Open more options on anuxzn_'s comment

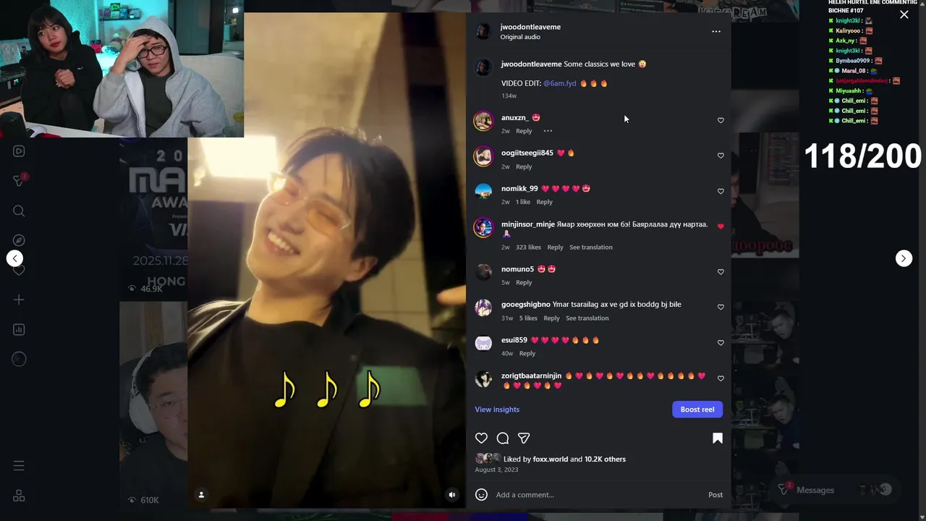click(x=548, y=131)
